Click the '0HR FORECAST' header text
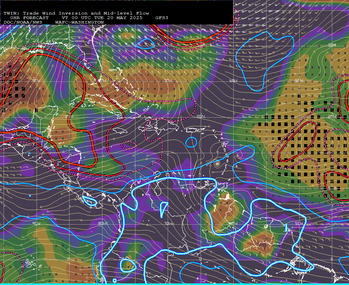This screenshot has height=285, width=349. pos(29,18)
